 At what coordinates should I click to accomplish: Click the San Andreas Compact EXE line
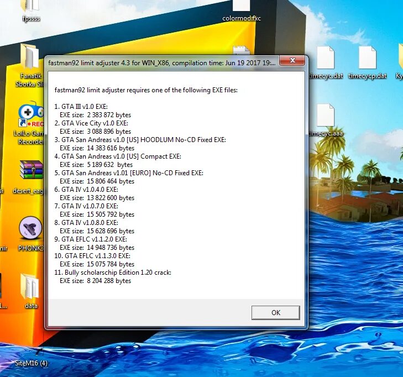tap(118, 156)
